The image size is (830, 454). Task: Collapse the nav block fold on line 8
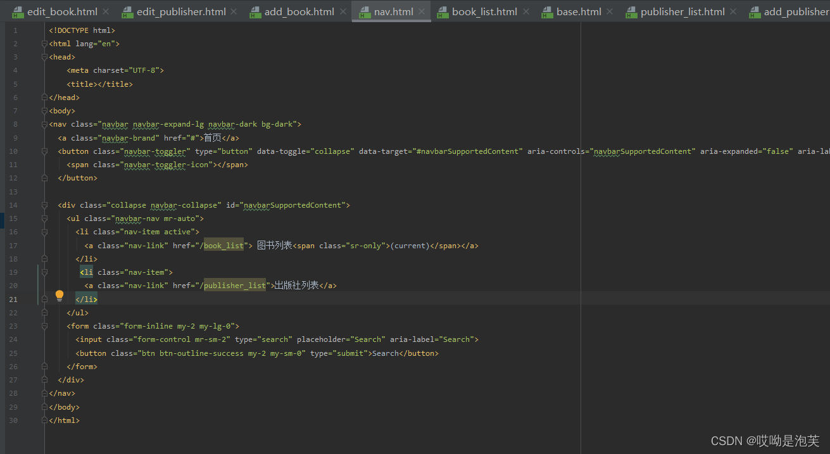click(44, 124)
